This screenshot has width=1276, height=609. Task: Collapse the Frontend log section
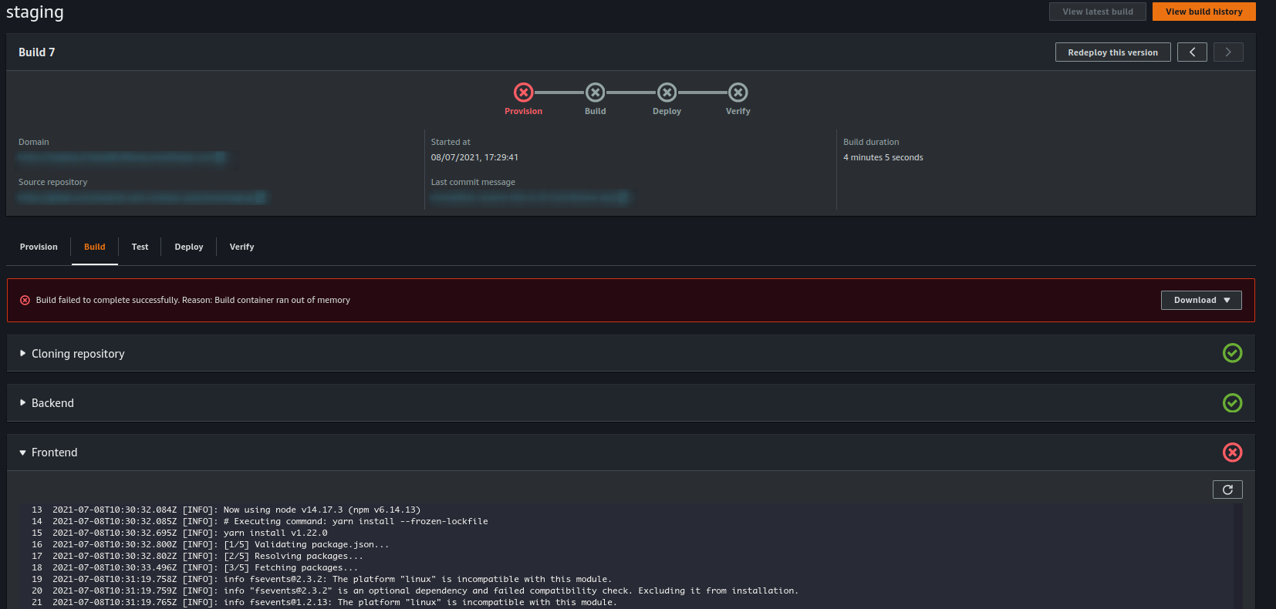[x=22, y=453]
